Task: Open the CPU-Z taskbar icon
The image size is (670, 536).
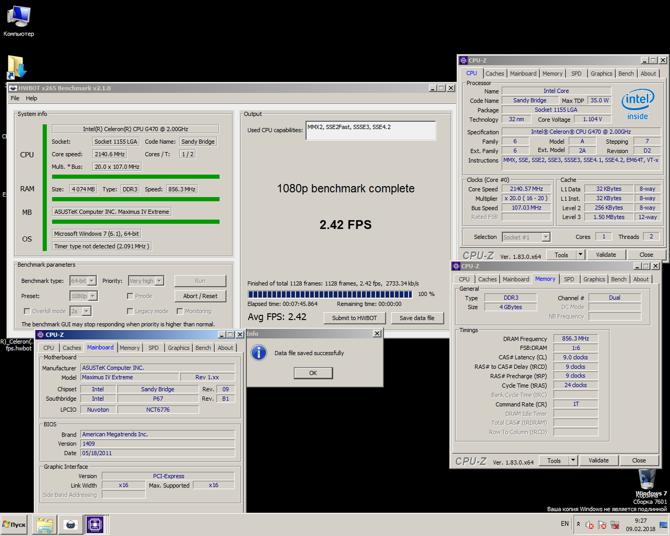Action: (94, 525)
